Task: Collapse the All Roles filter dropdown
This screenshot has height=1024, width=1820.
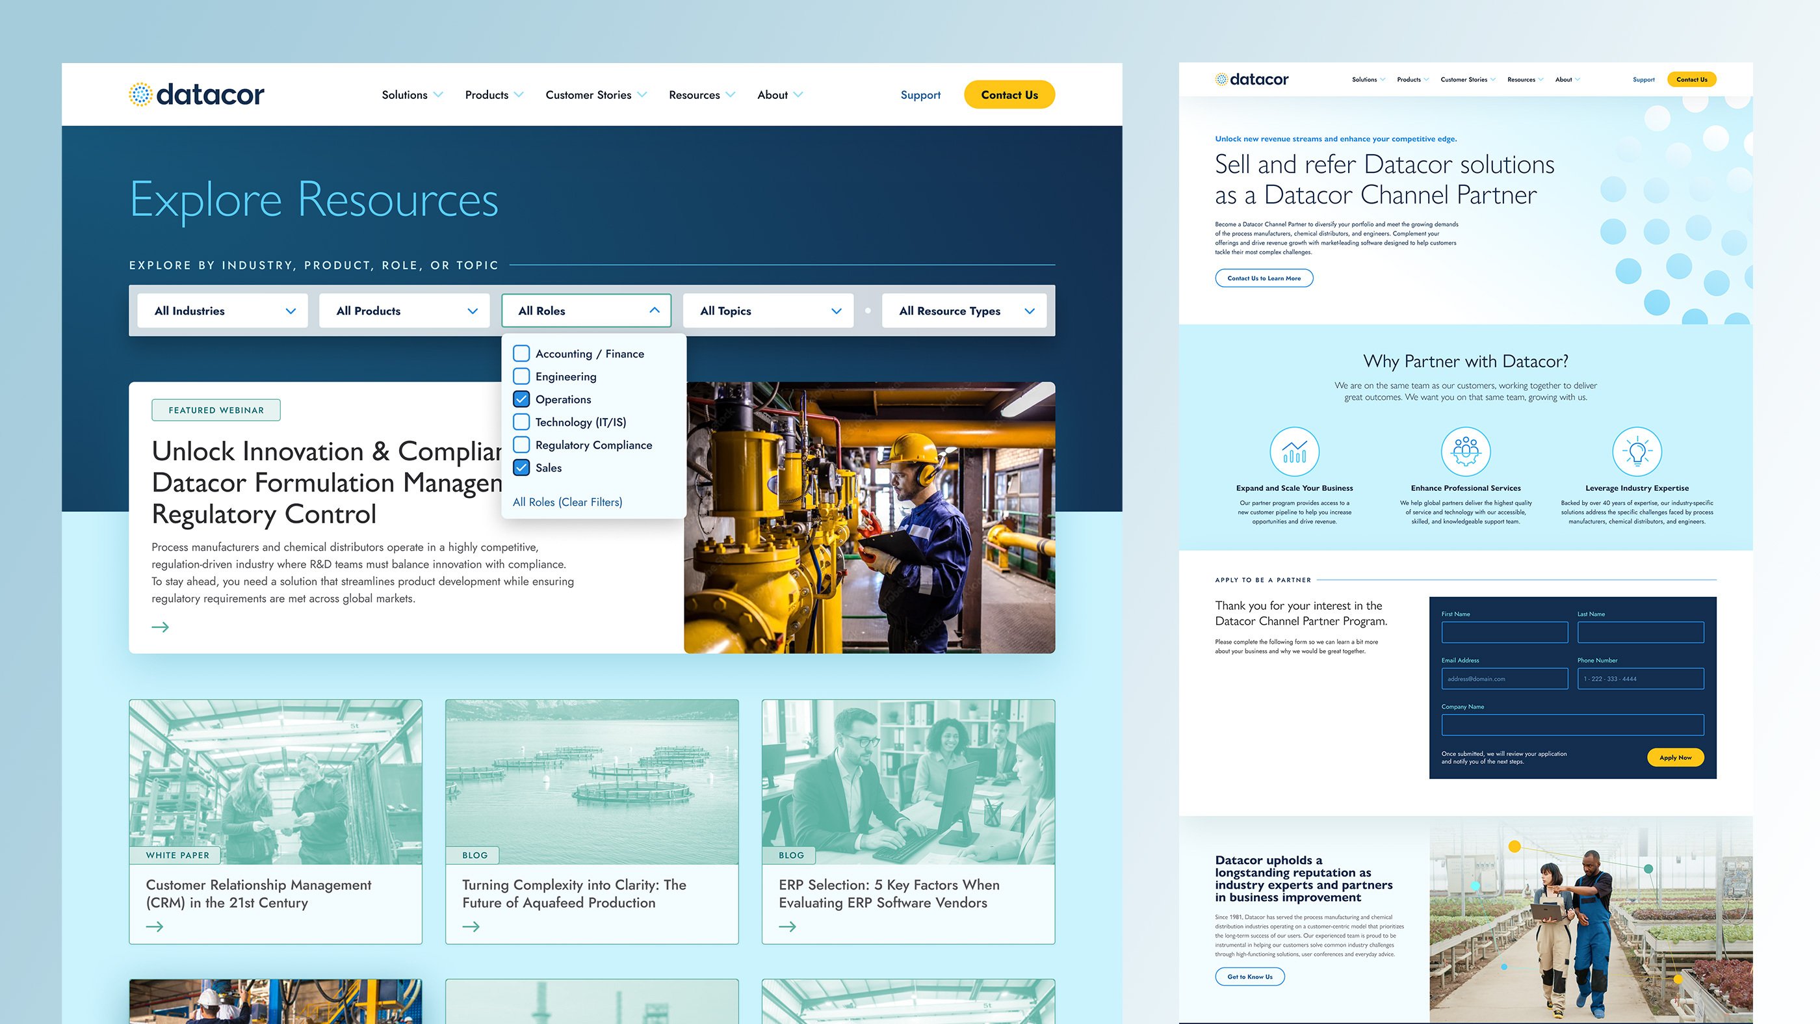Action: click(x=586, y=311)
